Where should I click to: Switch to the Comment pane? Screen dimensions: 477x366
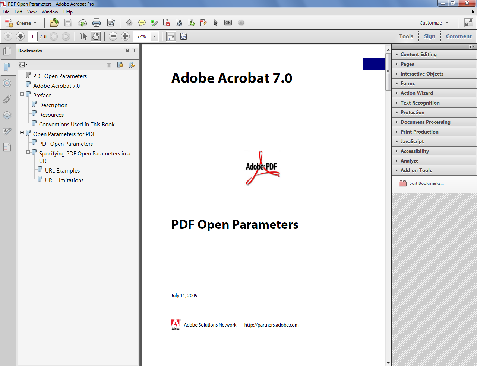459,36
